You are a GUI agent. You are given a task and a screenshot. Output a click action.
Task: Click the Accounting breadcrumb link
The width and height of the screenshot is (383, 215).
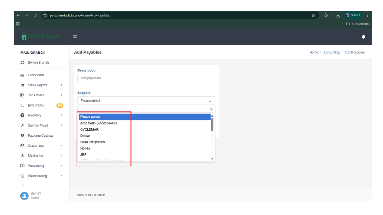[x=331, y=53]
